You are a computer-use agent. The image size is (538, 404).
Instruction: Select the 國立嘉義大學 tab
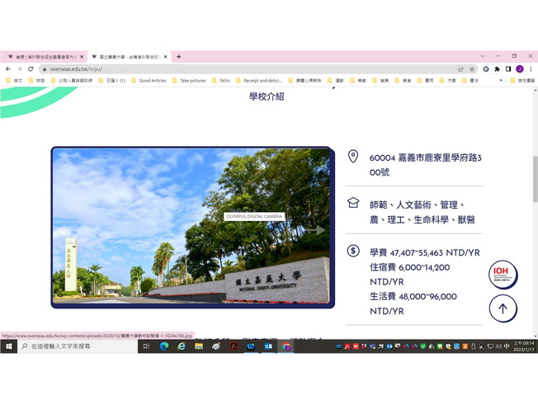(129, 57)
